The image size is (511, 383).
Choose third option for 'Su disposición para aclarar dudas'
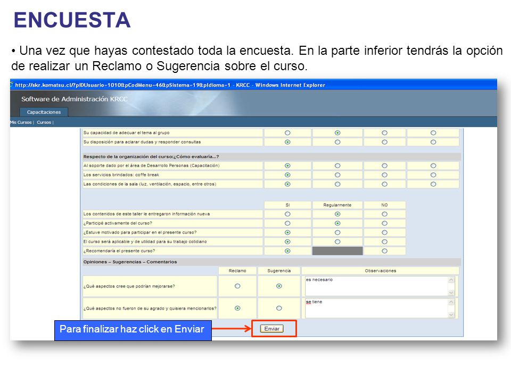pyautogui.click(x=384, y=142)
